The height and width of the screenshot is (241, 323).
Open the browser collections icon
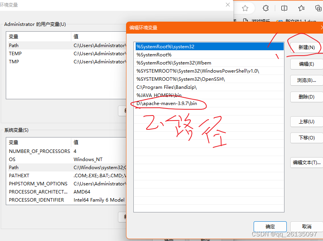[318, 8]
